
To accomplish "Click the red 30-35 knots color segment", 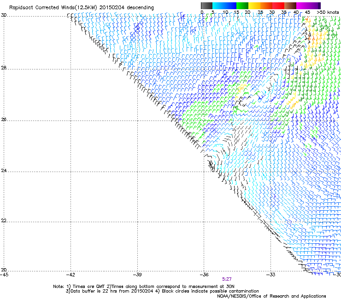I will 278,6.
